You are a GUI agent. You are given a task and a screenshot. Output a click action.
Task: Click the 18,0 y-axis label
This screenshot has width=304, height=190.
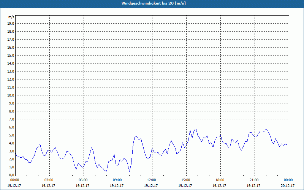[11, 32]
